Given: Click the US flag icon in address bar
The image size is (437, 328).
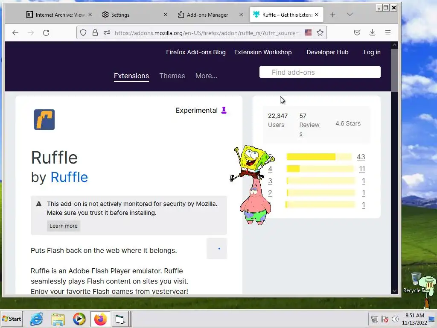Looking at the screenshot, I should (308, 32).
